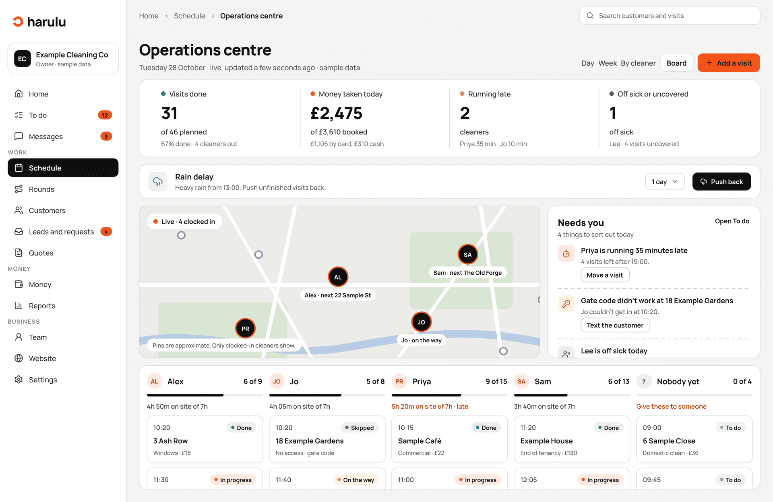Open Reports bar chart icon
The image size is (773, 502).
(19, 306)
